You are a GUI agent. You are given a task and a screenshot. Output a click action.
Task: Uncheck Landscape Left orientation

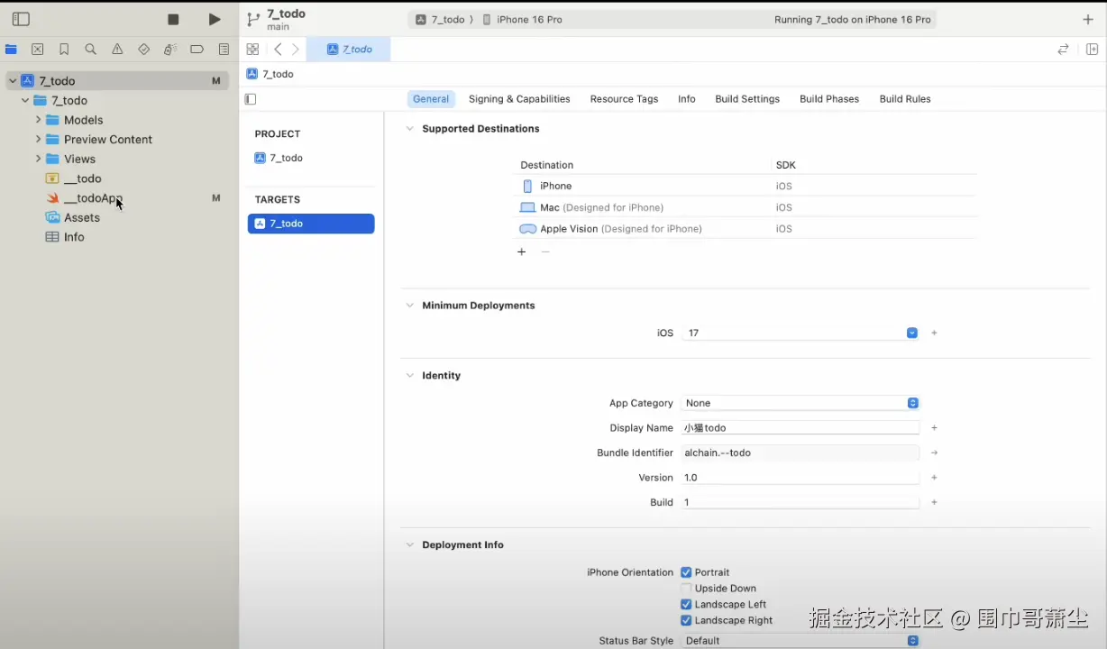(686, 605)
